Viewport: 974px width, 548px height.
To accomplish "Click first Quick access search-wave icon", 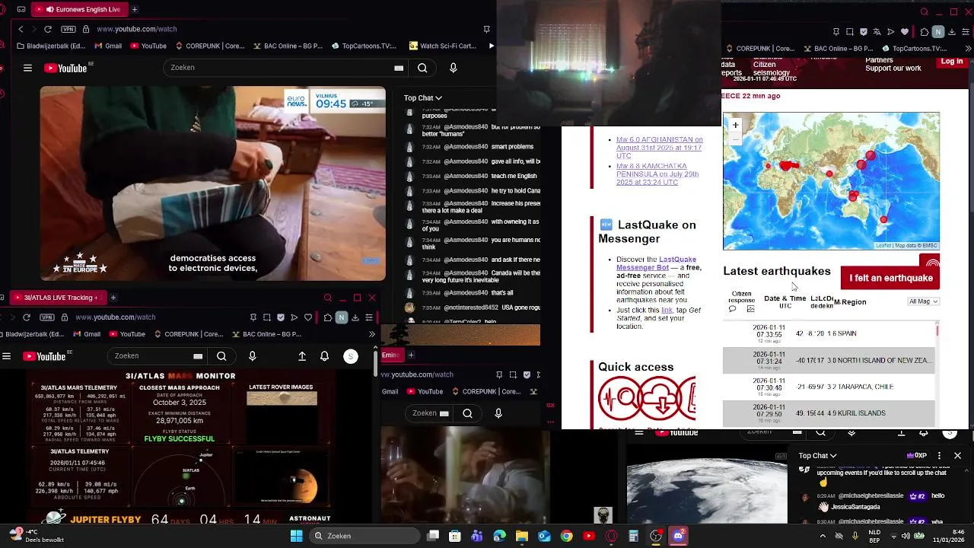I will pos(619,398).
